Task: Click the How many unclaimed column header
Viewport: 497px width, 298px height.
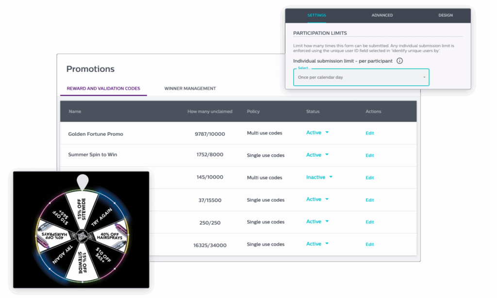Action: click(210, 112)
